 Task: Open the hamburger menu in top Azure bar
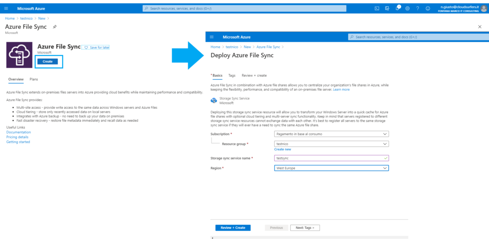click(6, 9)
